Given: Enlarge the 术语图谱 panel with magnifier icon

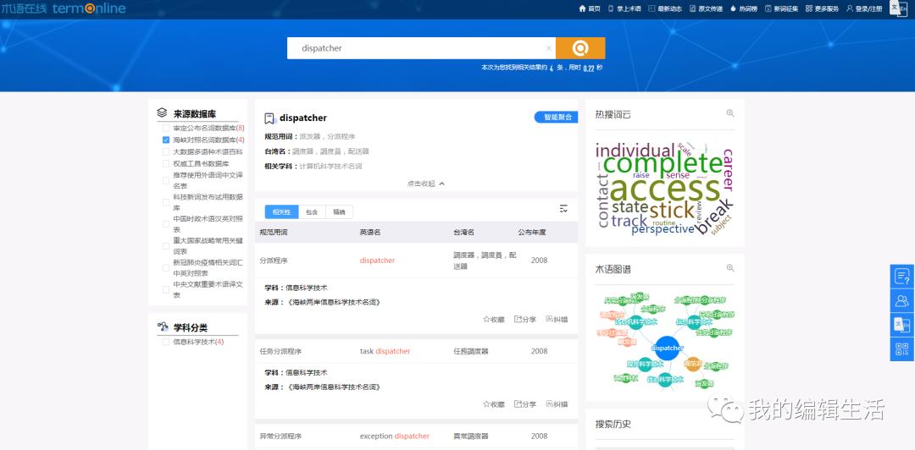Looking at the screenshot, I should point(730,268).
